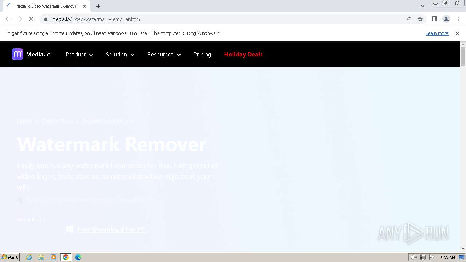Open Chrome three-dot menu
This screenshot has height=262, width=466.
458,19
